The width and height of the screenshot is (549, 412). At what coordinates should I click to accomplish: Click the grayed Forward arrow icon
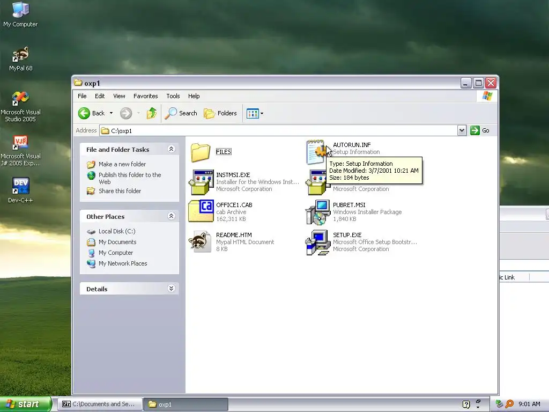click(x=126, y=113)
